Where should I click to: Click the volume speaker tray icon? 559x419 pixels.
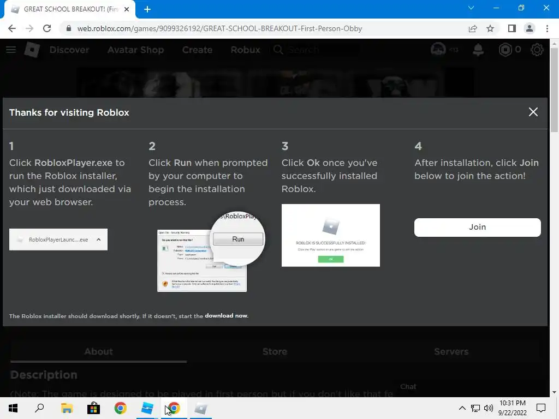pos(489,408)
